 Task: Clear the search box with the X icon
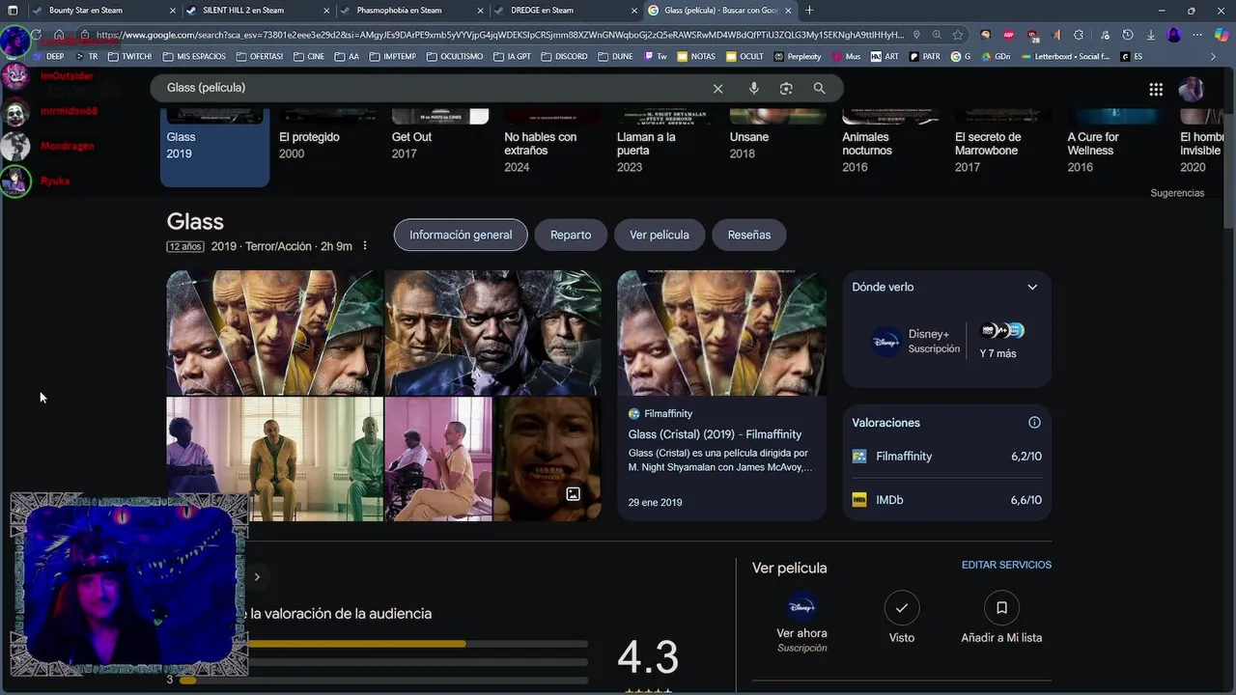click(x=717, y=88)
